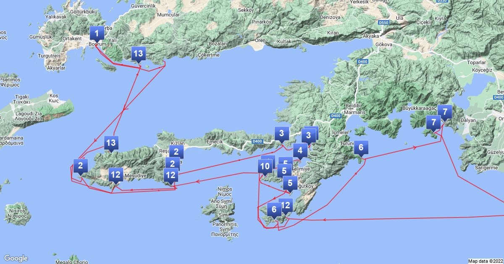Open marker 2 at the peninsula's western tip
504x264 pixels.
(x=80, y=166)
